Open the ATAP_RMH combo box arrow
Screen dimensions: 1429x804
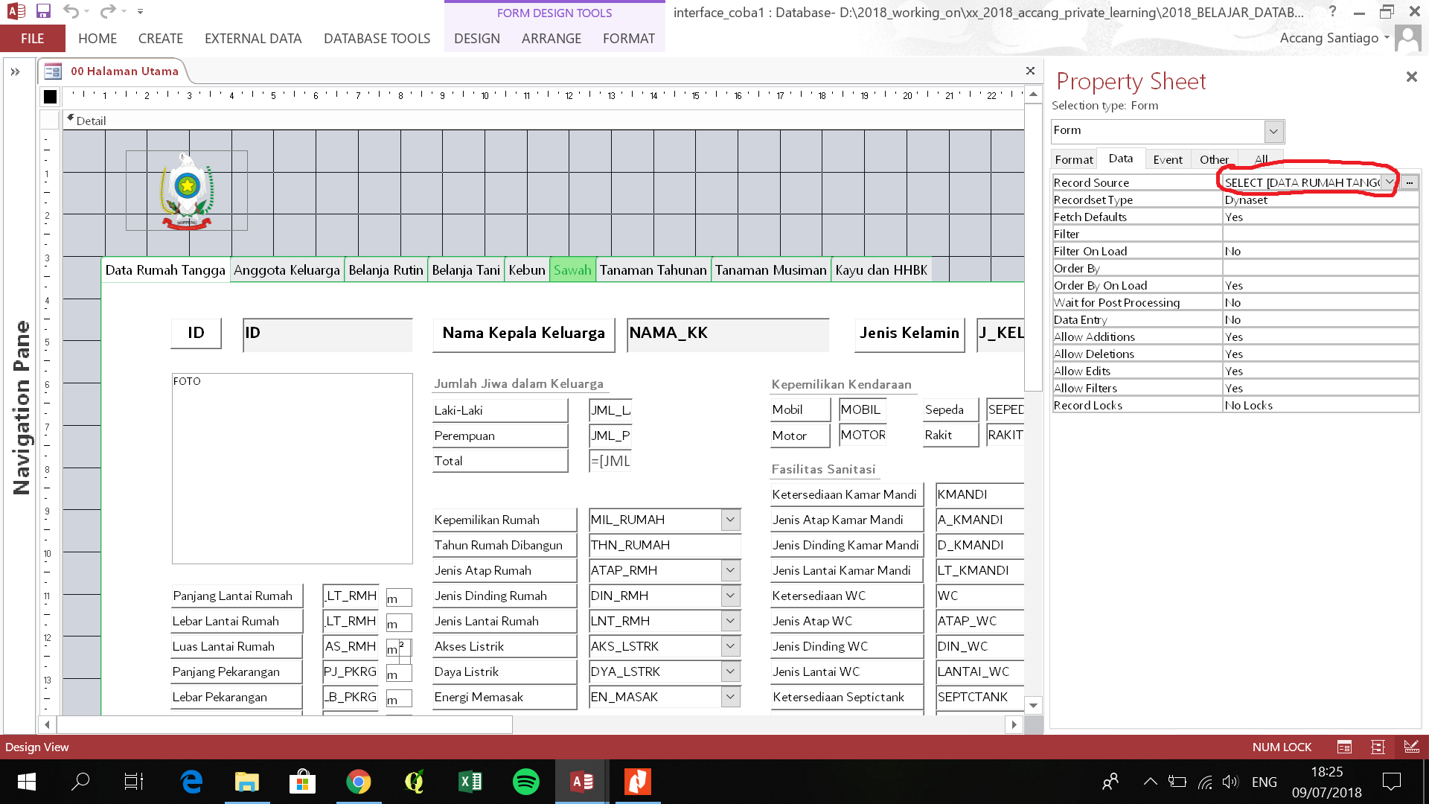tap(730, 570)
